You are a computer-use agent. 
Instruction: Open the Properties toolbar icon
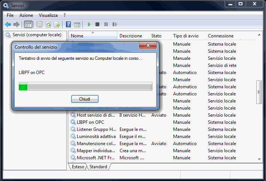(x=39, y=24)
